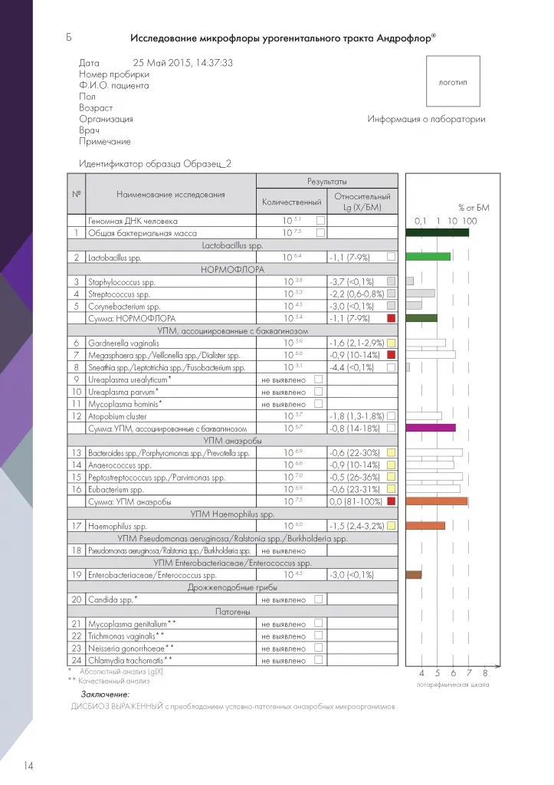Select the brown Enterobacteriaceae/Enterococcus bar
The image size is (554, 785).
tap(414, 574)
